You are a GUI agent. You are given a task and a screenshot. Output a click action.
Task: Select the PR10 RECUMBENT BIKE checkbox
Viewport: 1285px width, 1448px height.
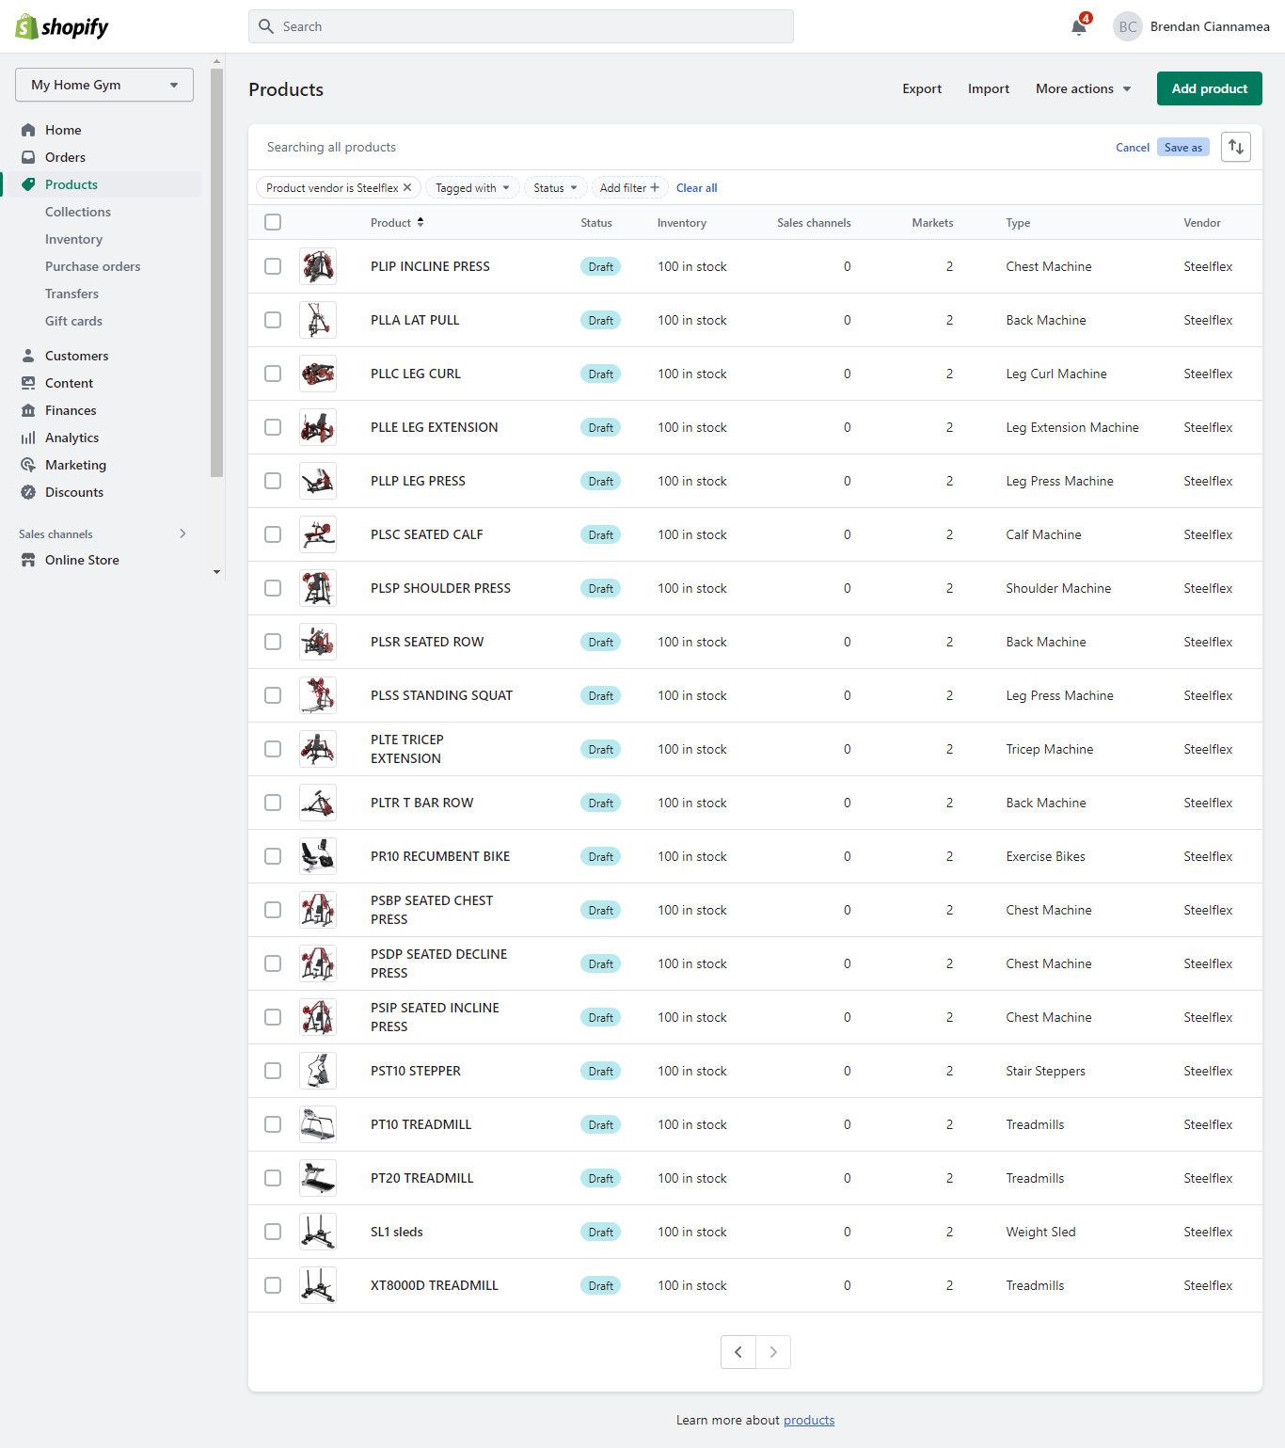[x=273, y=856]
